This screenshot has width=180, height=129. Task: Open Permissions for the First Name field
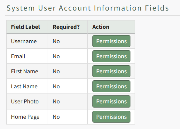click(x=111, y=71)
